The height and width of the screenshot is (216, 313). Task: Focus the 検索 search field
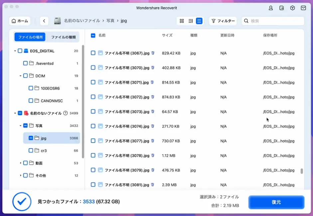pos(273,21)
